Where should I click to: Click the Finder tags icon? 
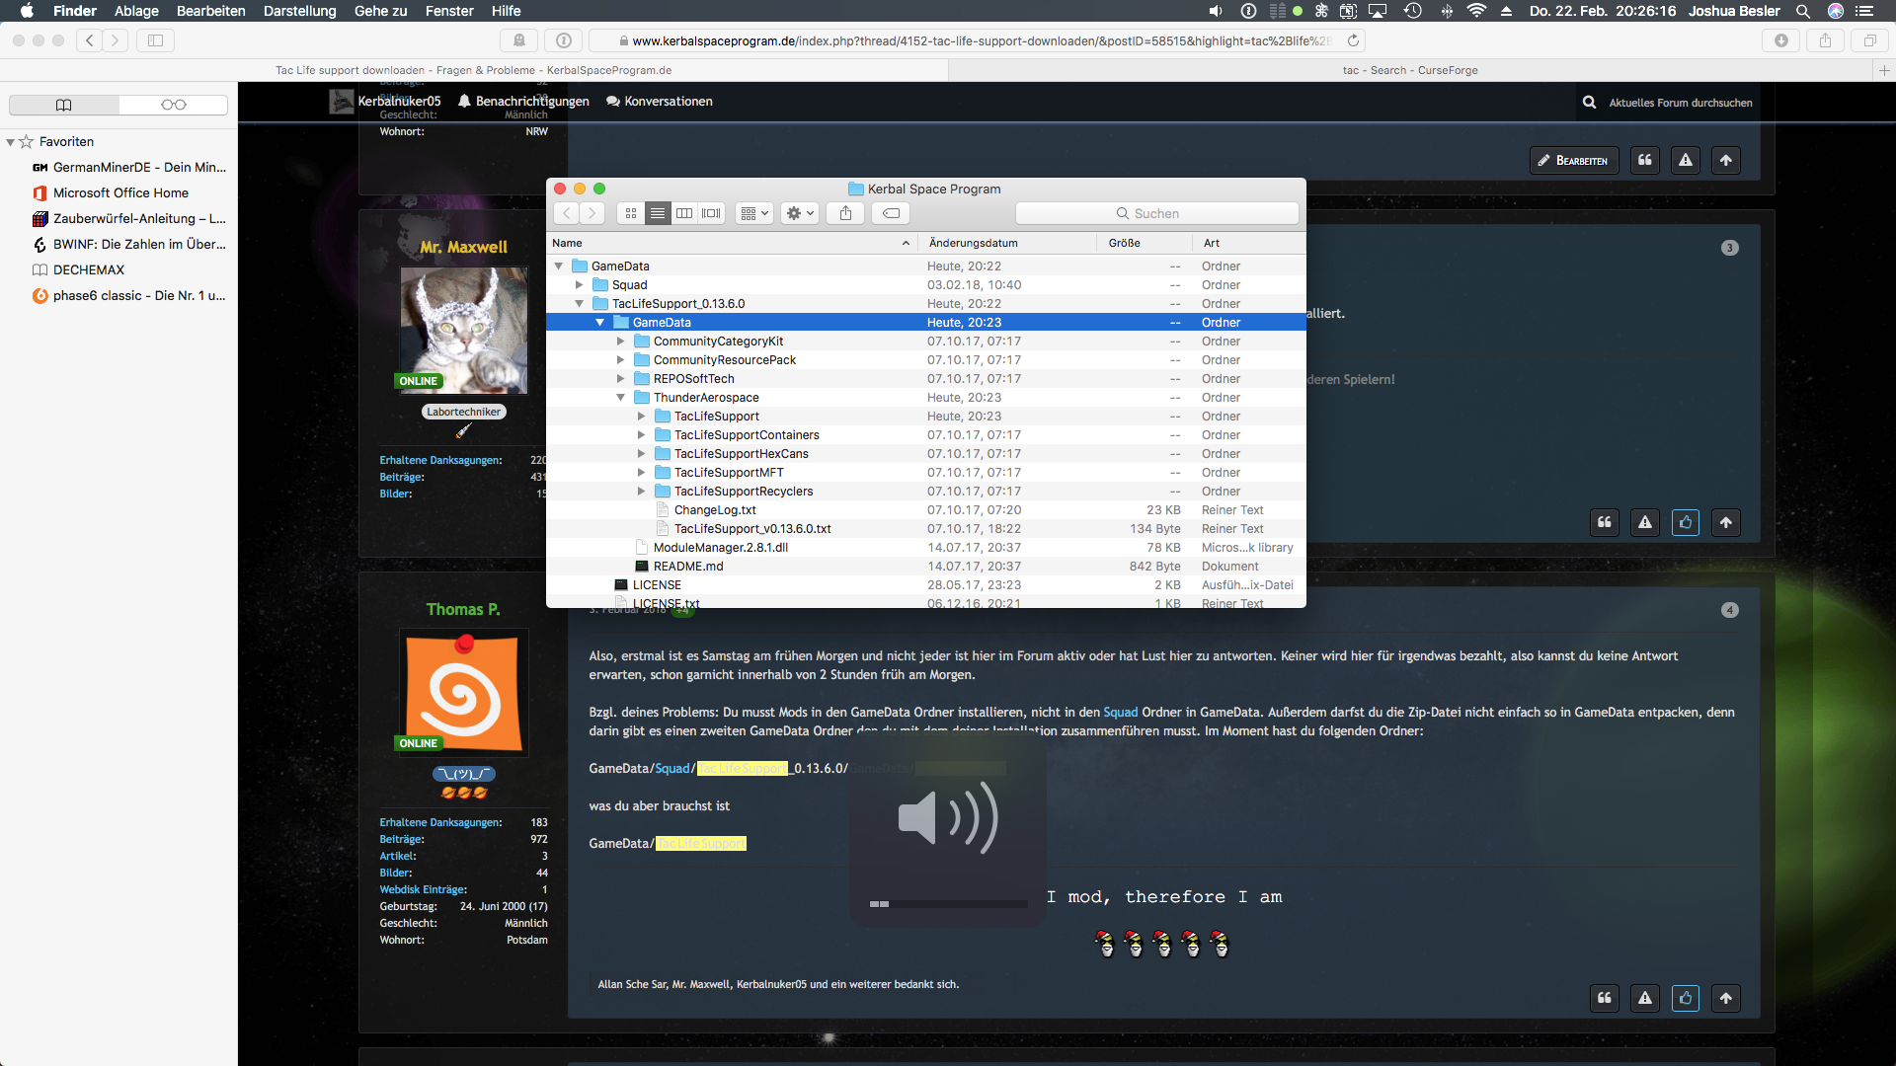891,213
